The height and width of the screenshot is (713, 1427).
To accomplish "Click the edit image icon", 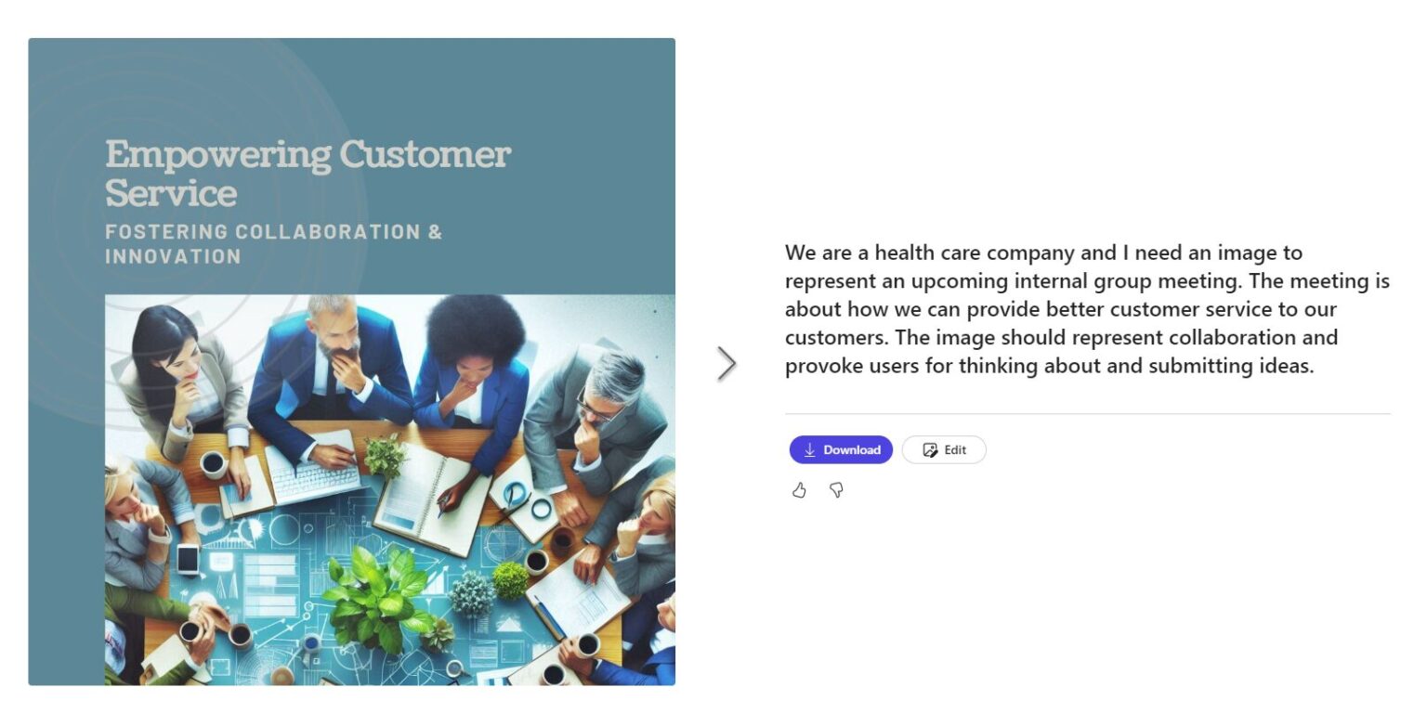I will click(x=929, y=450).
